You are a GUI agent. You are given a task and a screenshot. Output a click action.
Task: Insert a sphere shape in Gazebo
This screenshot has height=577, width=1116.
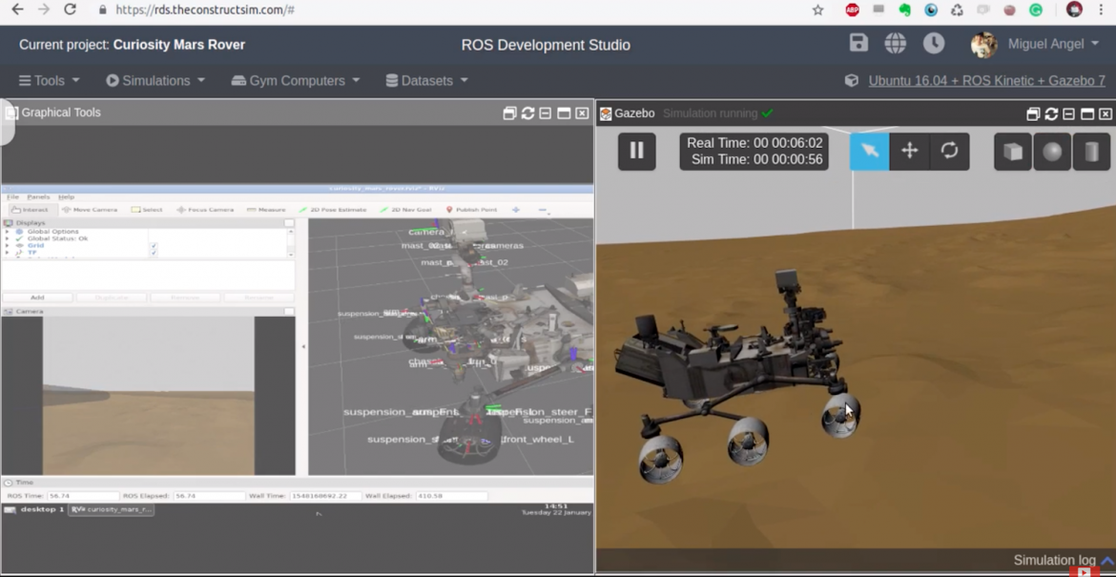tap(1052, 151)
